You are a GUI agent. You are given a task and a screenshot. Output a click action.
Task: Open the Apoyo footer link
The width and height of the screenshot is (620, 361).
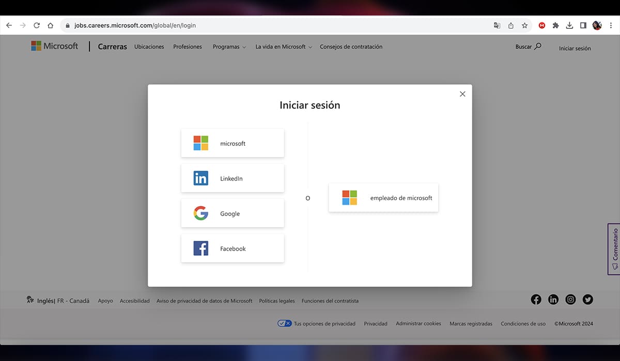click(x=105, y=301)
